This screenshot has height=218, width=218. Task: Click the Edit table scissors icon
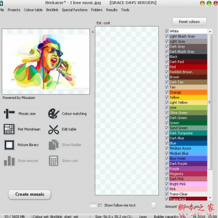[53, 129]
